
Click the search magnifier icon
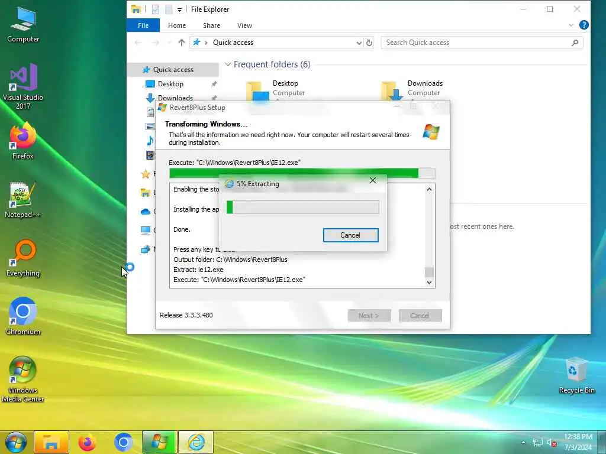coord(575,43)
